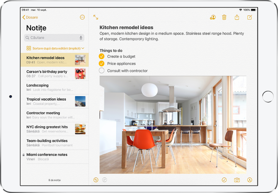
Task: Tap the kitchen photo in the note
Action: [x=173, y=125]
